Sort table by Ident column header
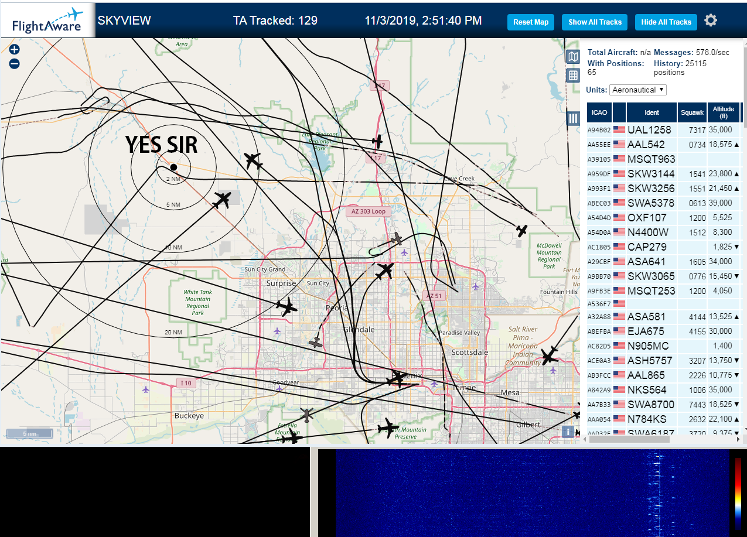Viewport: 747px width, 537px height. (652, 112)
